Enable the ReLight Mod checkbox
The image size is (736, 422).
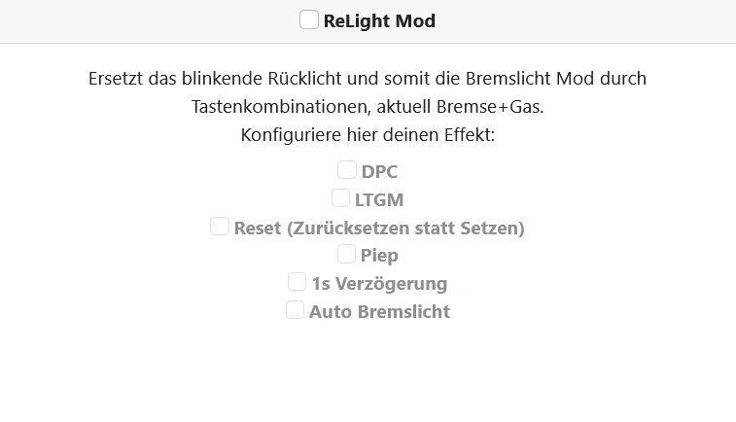point(309,19)
